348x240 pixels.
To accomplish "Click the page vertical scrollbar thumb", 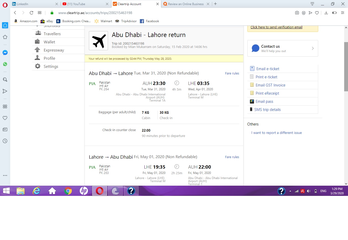I will click(x=346, y=66).
